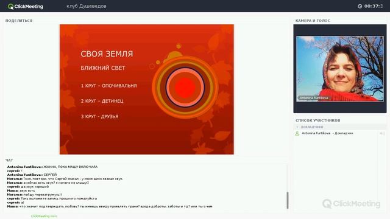Click the 'КАМЕРА И ГОЛОС' panel heading

pyautogui.click(x=313, y=21)
